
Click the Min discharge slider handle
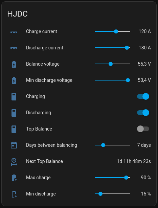click(100, 194)
